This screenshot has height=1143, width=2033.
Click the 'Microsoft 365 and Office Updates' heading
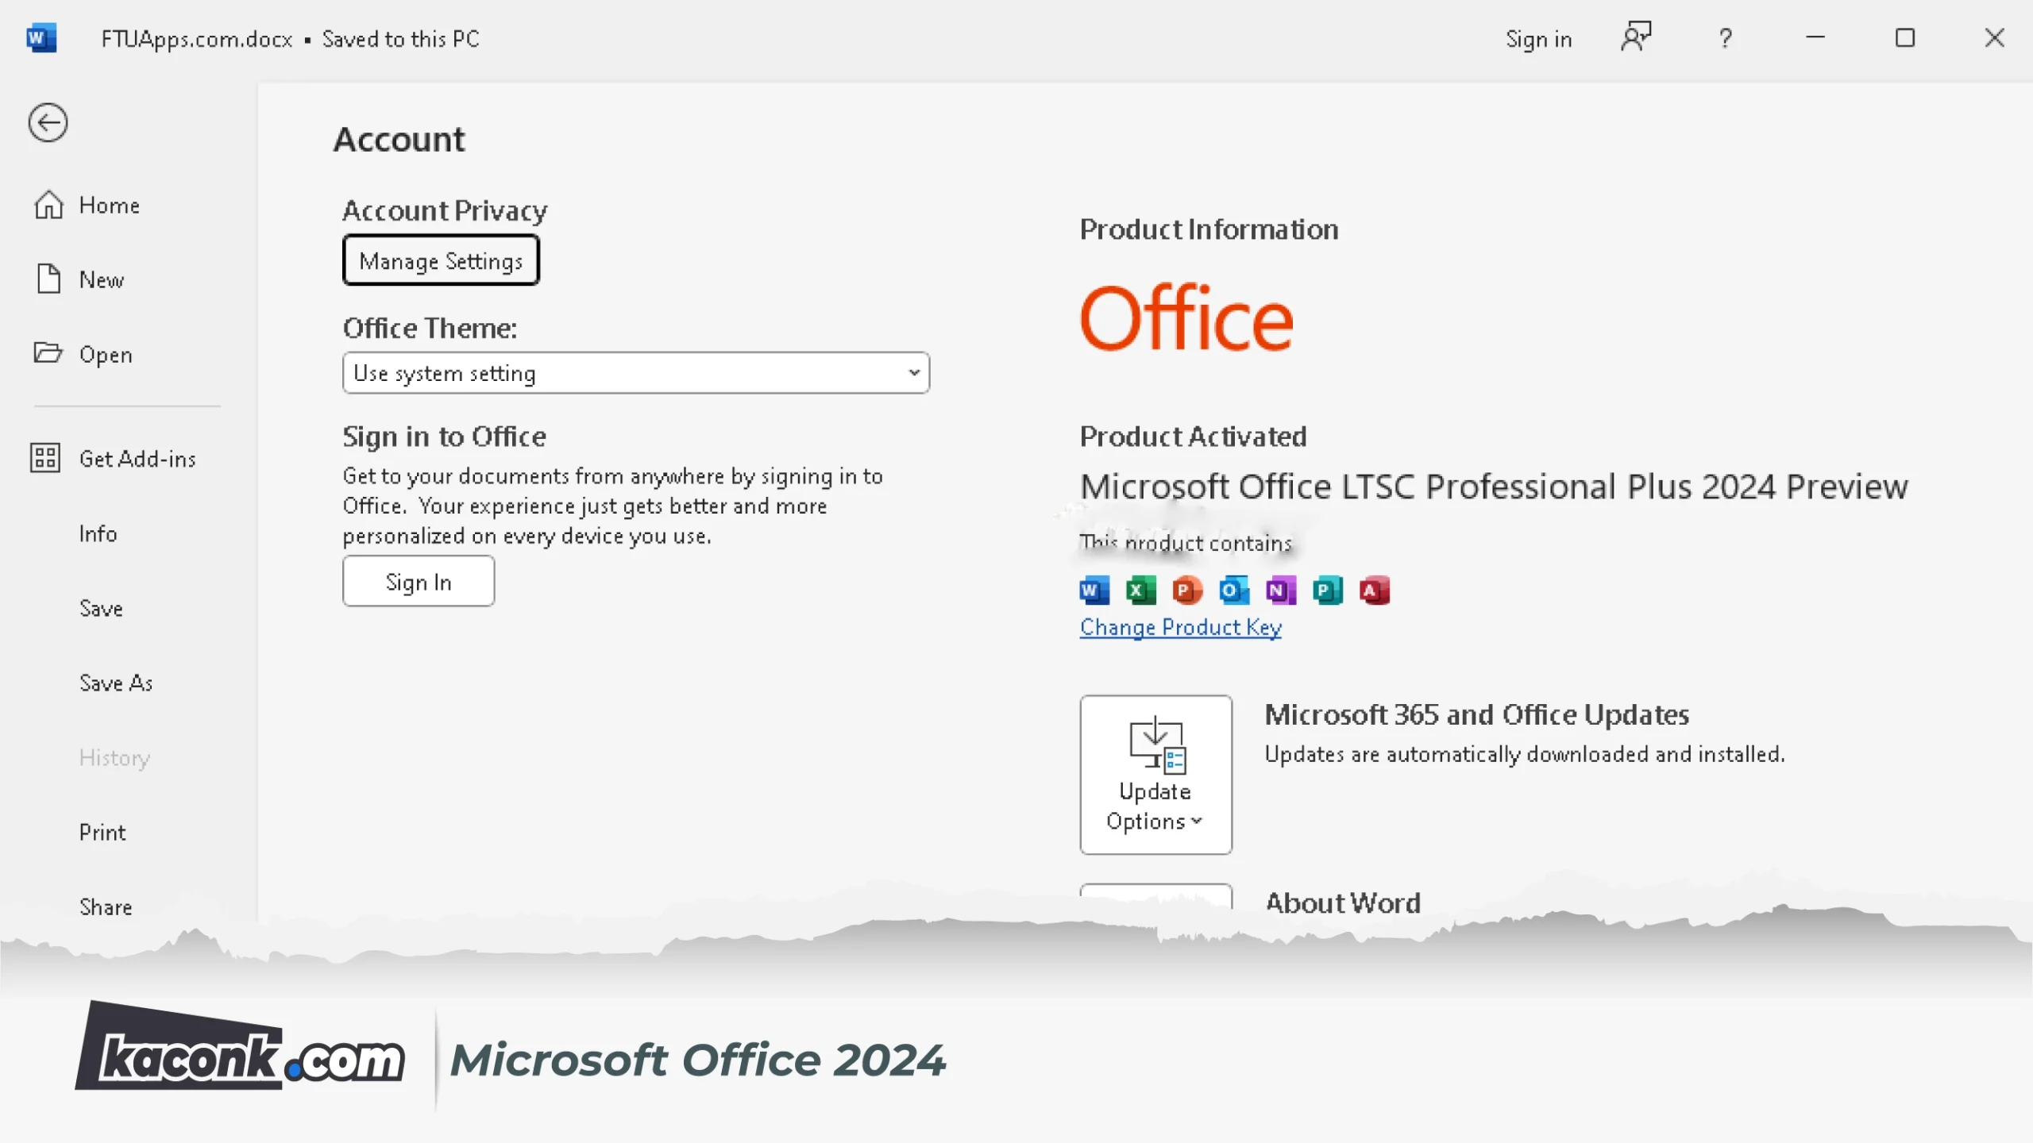click(1476, 715)
